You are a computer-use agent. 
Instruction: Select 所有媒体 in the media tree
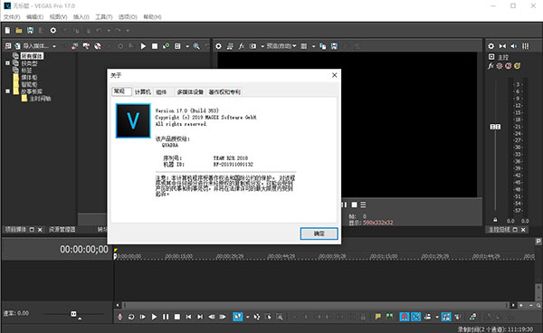point(32,56)
